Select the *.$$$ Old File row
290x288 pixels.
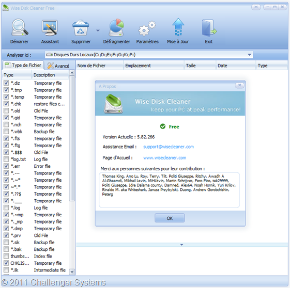pos(36,152)
